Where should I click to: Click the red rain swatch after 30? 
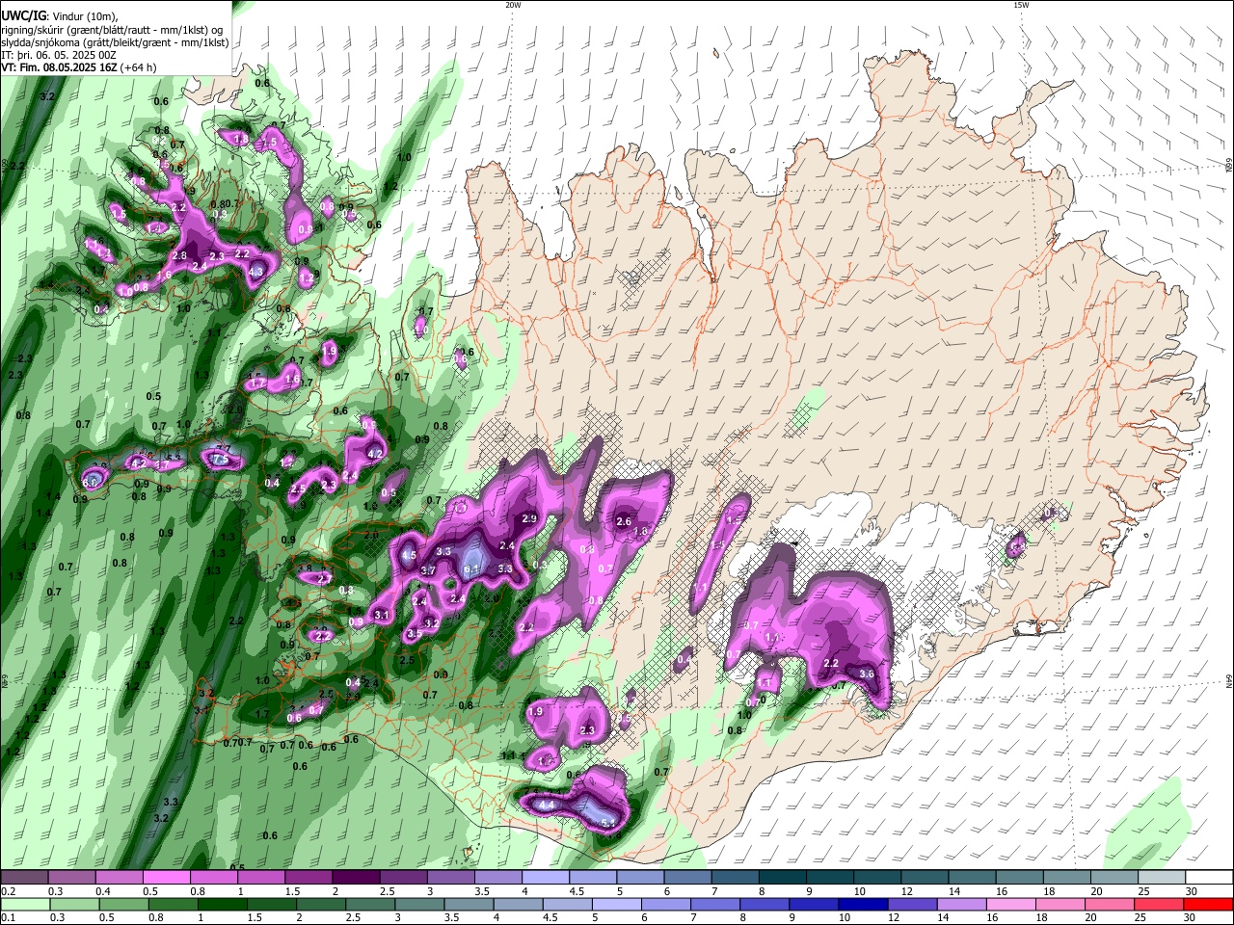[x=1206, y=904]
